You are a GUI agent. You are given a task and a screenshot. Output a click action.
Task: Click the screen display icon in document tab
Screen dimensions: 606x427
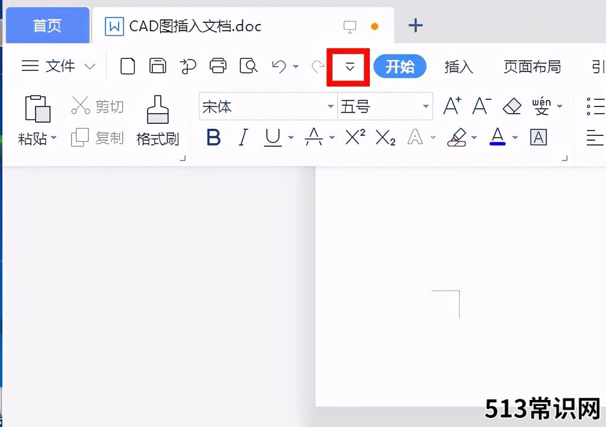click(x=350, y=26)
